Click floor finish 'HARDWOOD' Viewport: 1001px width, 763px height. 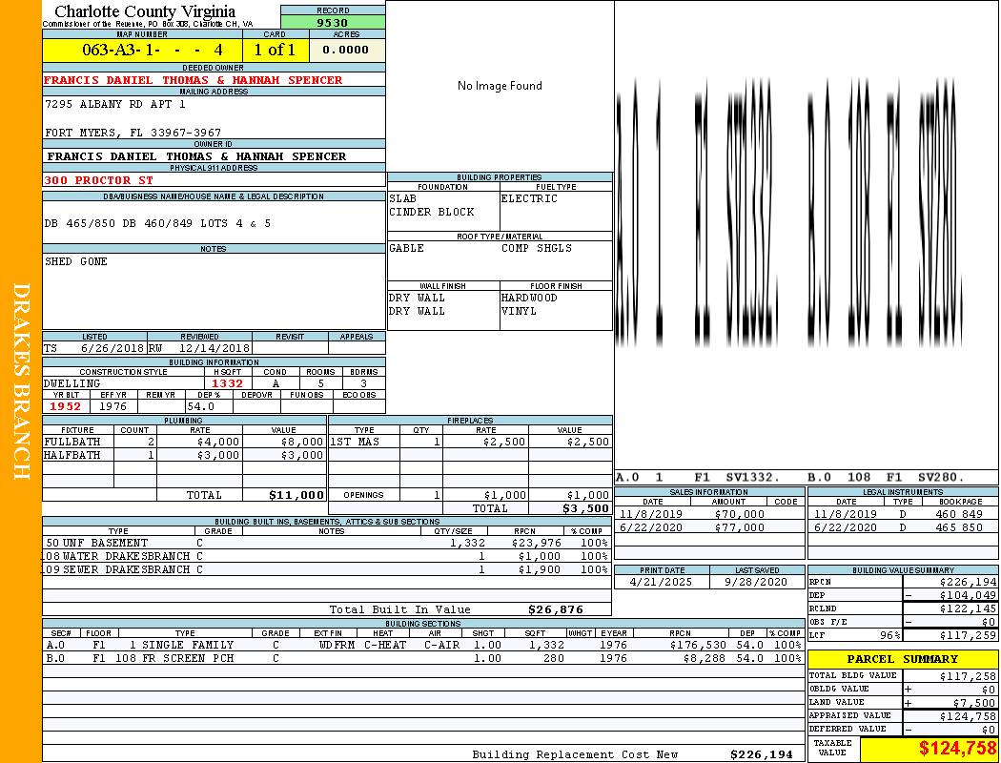(529, 299)
